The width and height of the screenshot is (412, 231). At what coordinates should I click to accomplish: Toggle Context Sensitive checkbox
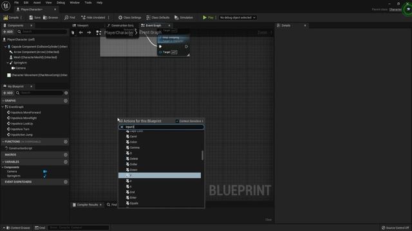pyautogui.click(x=177, y=121)
